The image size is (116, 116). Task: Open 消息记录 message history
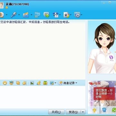(67, 83)
